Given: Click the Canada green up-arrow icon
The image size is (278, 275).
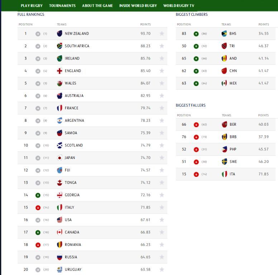Looking at the screenshot, I should (38, 232).
